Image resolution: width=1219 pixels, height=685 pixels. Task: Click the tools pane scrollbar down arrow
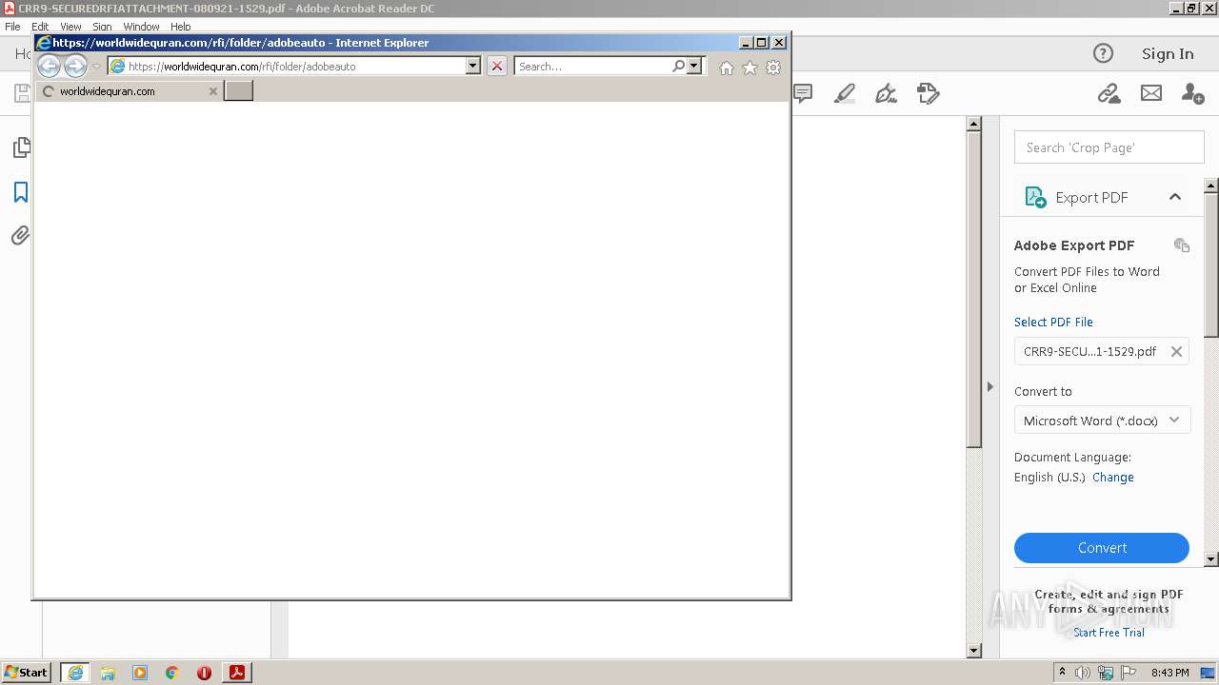[1211, 559]
